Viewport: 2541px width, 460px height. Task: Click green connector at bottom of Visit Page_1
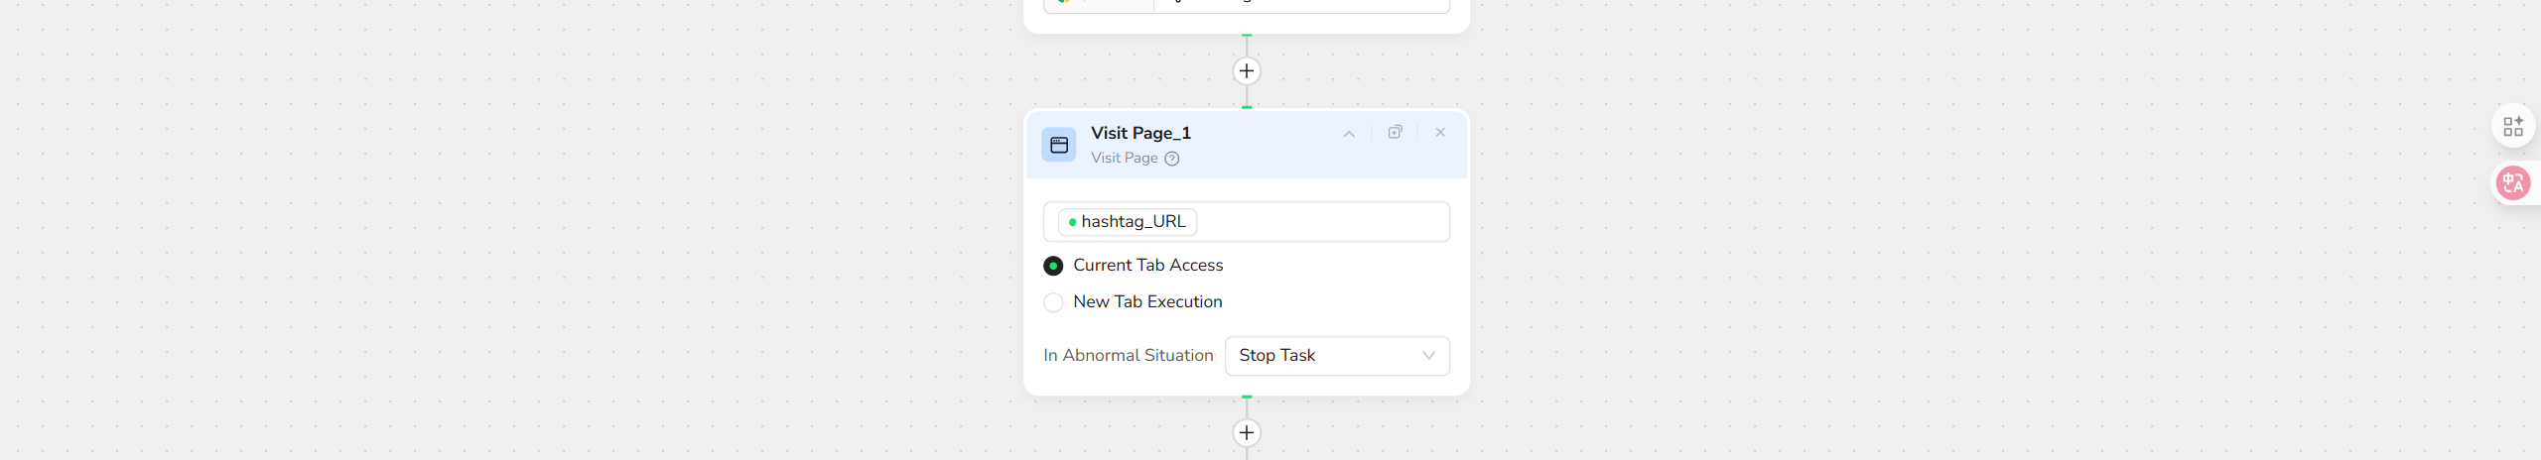click(x=1247, y=397)
